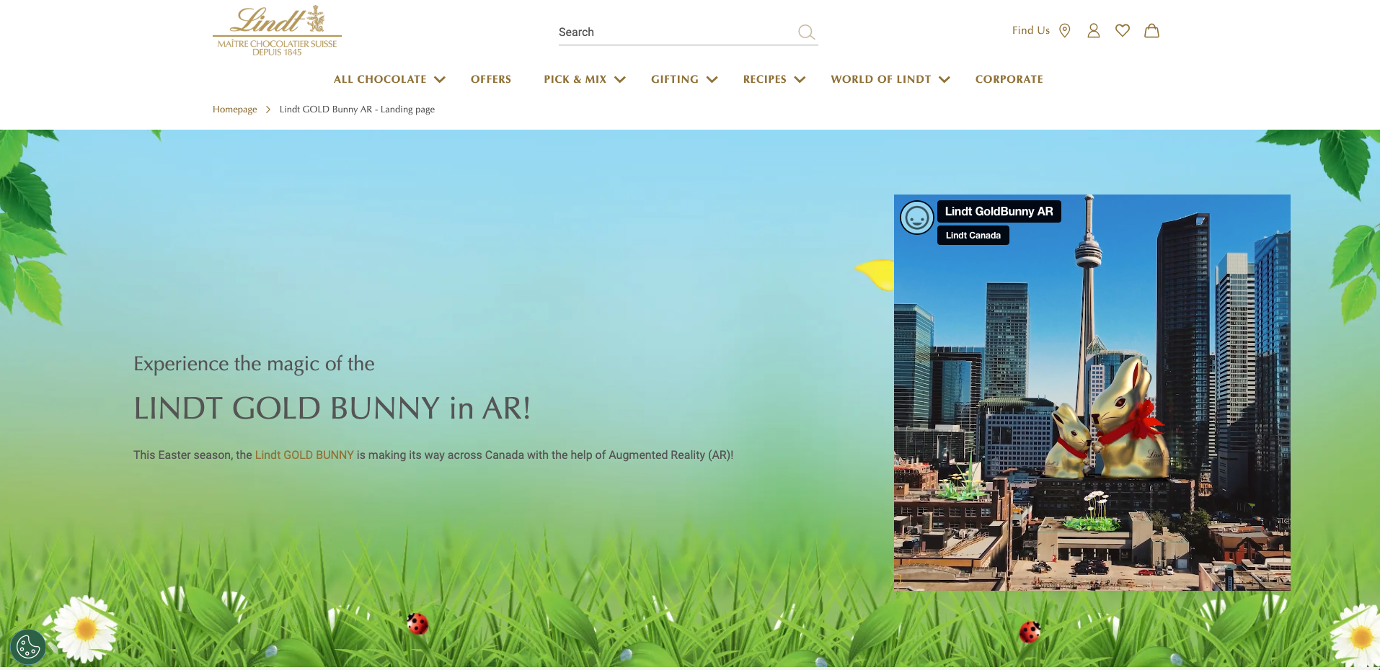Follow the Lindt GOLD BUNNY text link
1380x670 pixels.
pyautogui.click(x=304, y=455)
